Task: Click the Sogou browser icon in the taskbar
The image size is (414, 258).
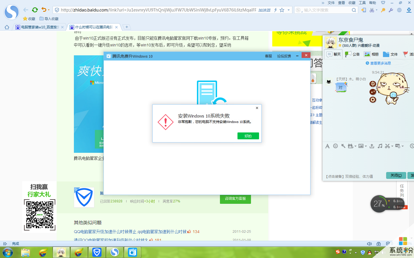Action: (115, 253)
